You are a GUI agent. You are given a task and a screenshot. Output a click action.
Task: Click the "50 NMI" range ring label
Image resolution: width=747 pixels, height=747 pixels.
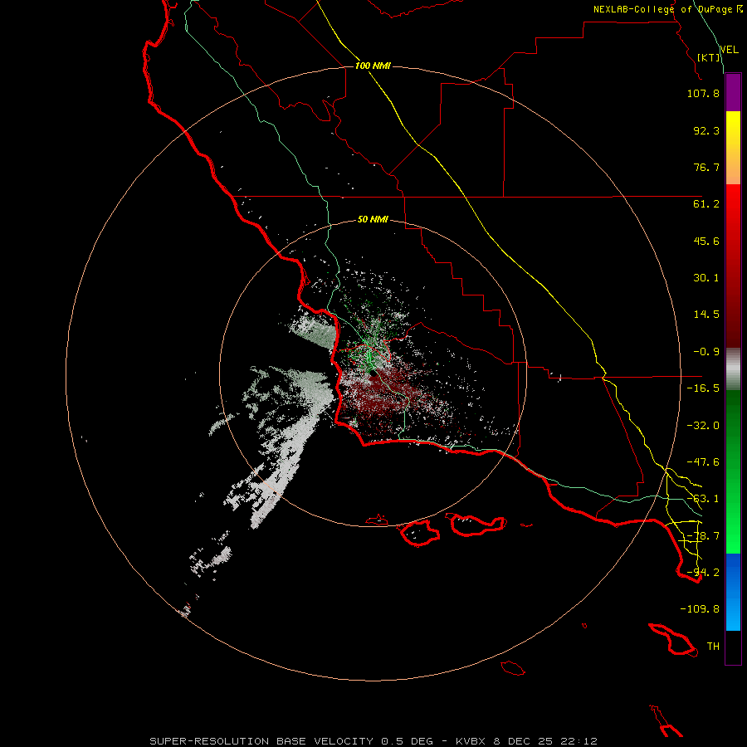click(x=373, y=219)
